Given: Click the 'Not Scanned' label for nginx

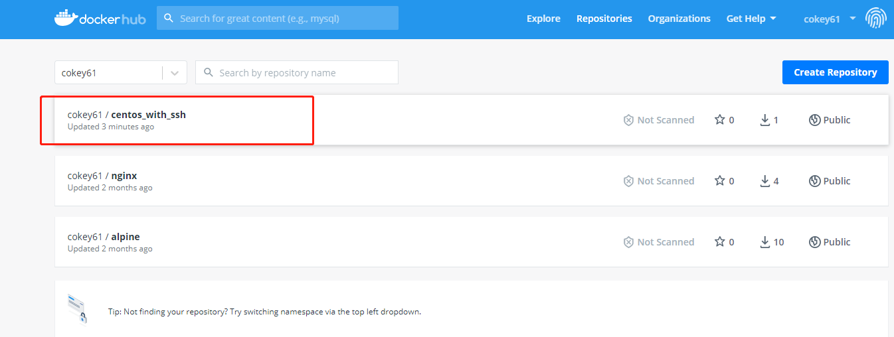Looking at the screenshot, I should [x=666, y=181].
